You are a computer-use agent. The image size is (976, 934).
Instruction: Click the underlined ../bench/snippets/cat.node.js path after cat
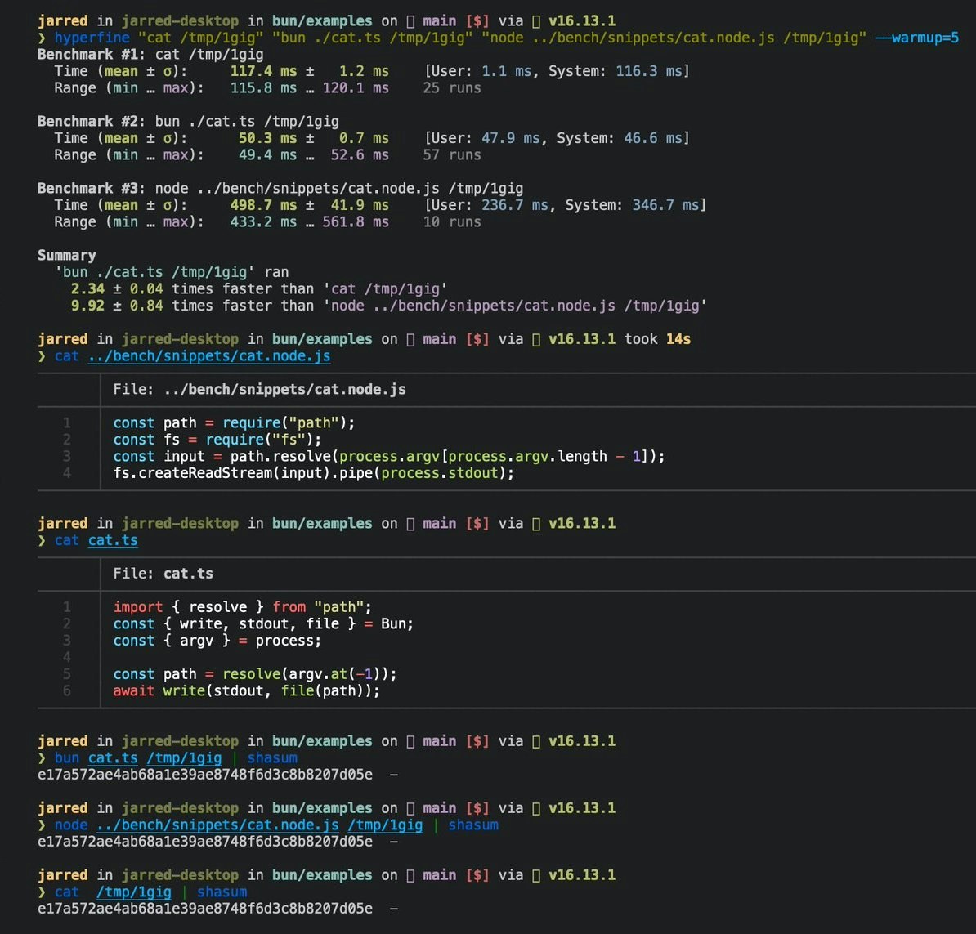coord(209,356)
